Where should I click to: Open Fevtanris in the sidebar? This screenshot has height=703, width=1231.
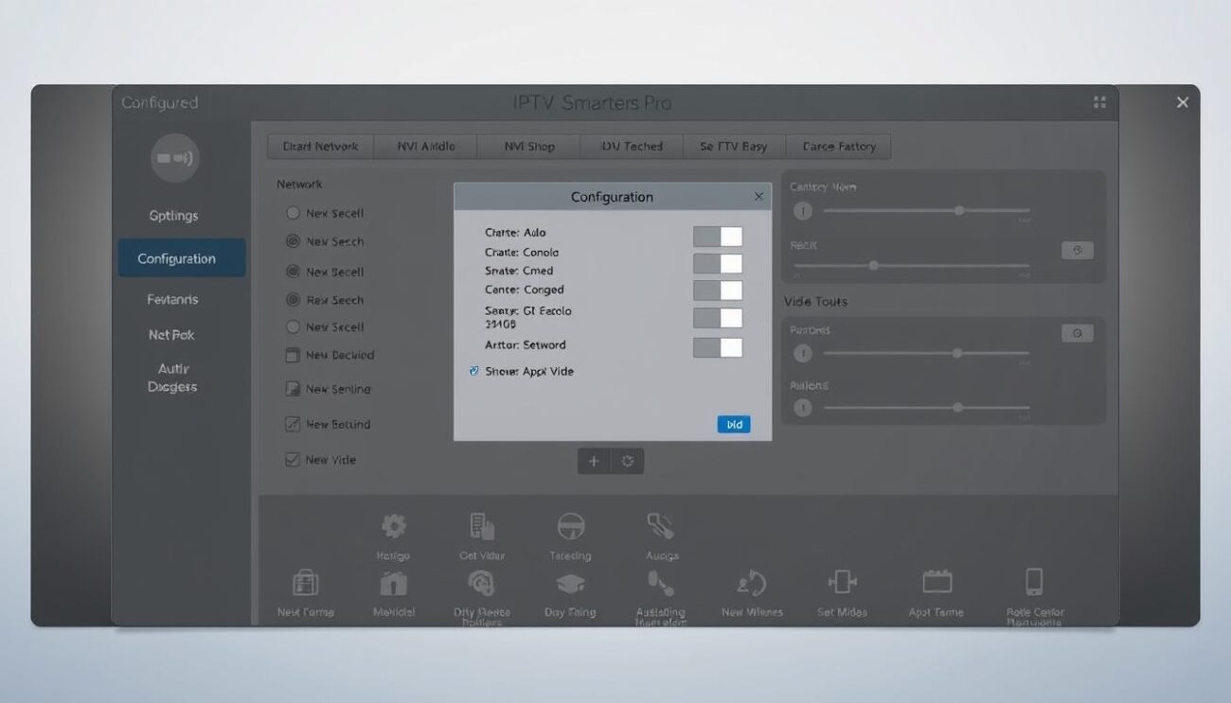coord(173,299)
